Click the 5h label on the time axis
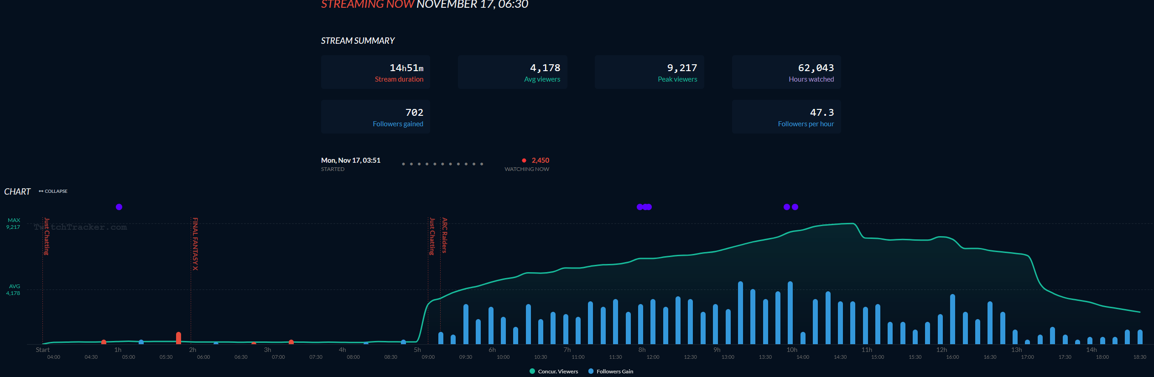The width and height of the screenshot is (1154, 377). pyautogui.click(x=417, y=350)
